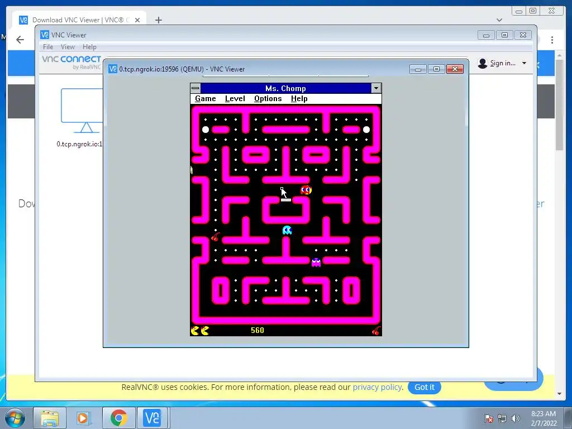Screen dimensions: 572x429
Task: Click the red ghost in the maze
Action: tap(306, 190)
